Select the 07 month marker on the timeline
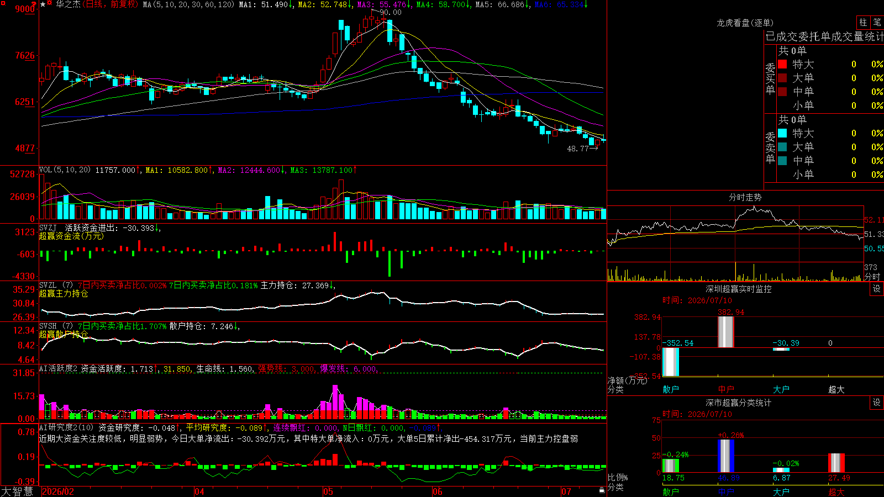Image resolution: width=884 pixels, height=497 pixels. click(x=566, y=491)
